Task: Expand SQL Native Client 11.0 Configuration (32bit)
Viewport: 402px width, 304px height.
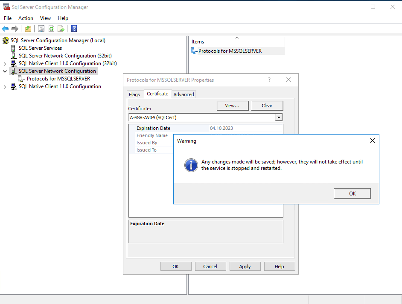Action: [5, 63]
